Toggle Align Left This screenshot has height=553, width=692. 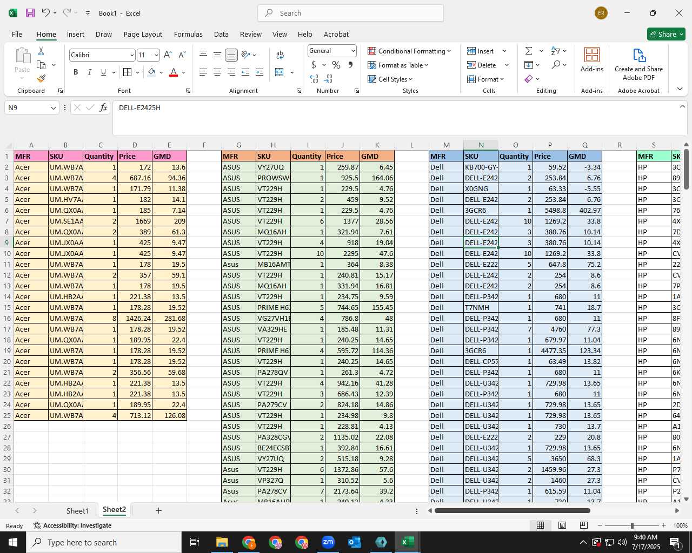click(x=203, y=72)
